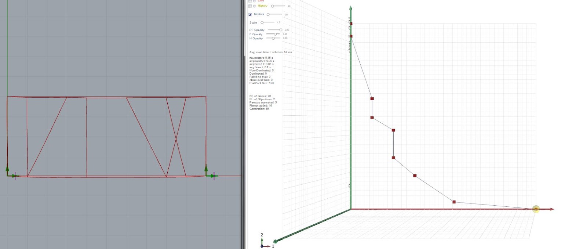Click the Meshes label
This screenshot has width=587, height=249.
(259, 14)
